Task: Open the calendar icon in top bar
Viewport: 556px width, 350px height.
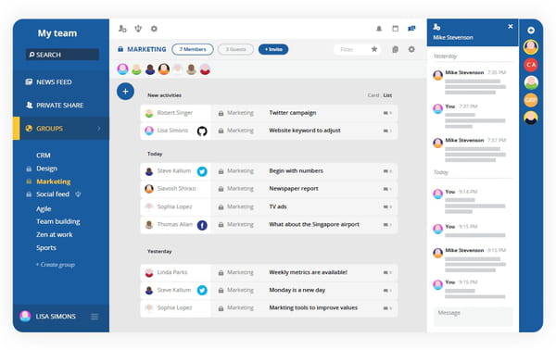Action: click(395, 29)
